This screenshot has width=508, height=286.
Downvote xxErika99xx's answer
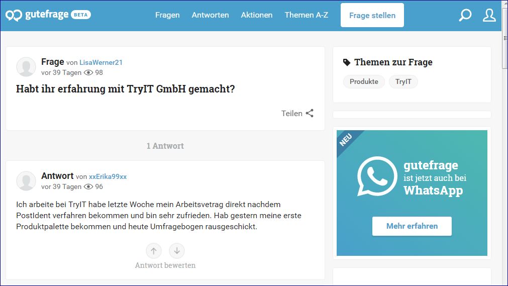[176, 251]
